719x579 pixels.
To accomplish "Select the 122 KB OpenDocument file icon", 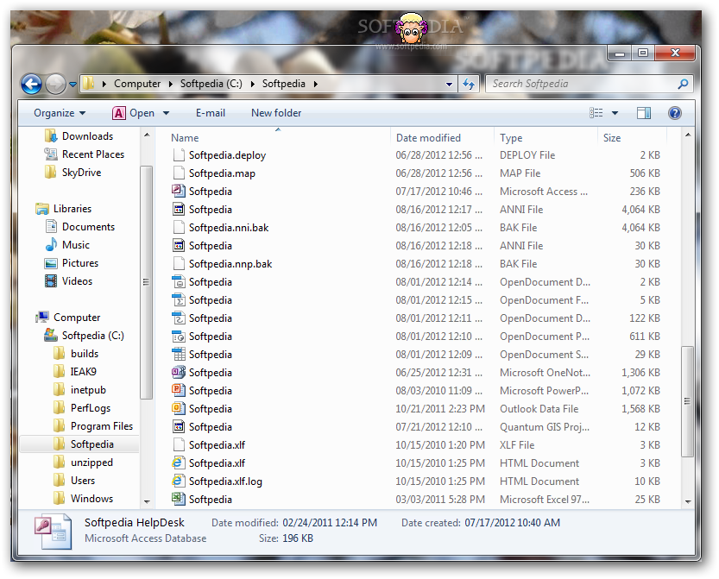I will click(x=179, y=318).
